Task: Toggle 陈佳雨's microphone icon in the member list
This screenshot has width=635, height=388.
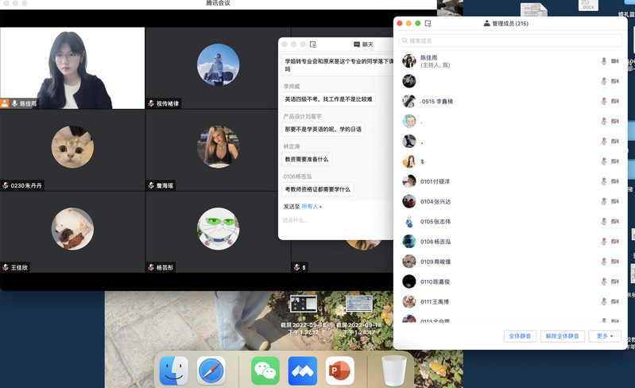Action: [604, 61]
